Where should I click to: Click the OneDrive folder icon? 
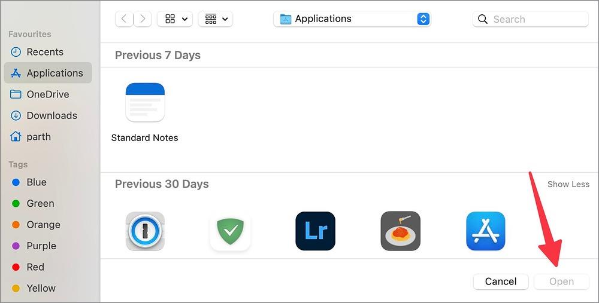coord(16,94)
